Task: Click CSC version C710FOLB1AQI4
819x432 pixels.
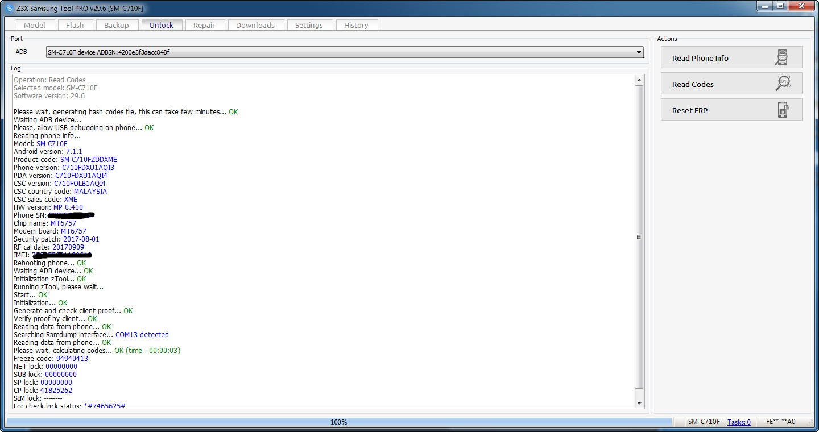Action: tap(80, 184)
